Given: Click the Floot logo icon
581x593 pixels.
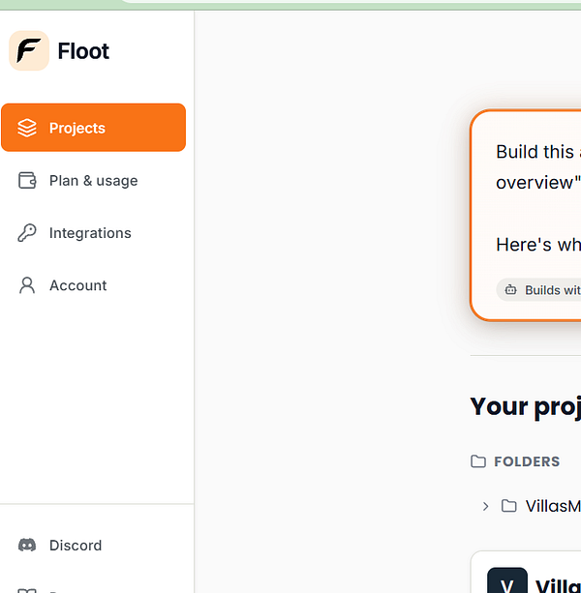Looking at the screenshot, I should click(x=29, y=50).
